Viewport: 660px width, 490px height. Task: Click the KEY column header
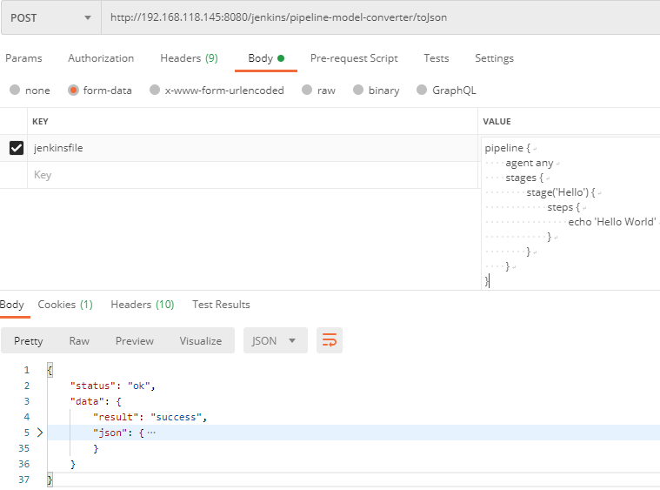point(40,121)
